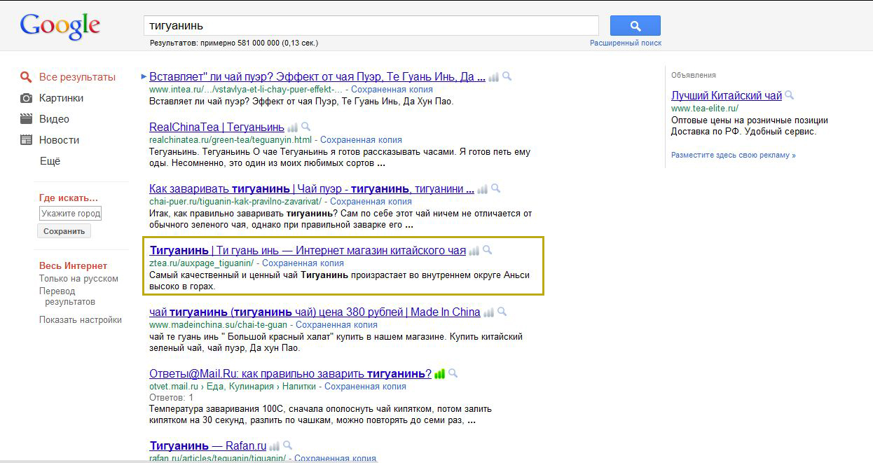Screen dimensions: 873x463
Task: Select Все результаты in sidebar
Action: pyautogui.click(x=77, y=77)
